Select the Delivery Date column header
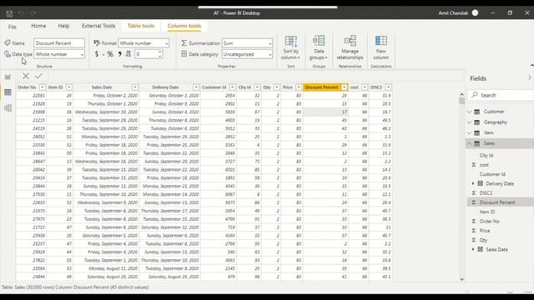The image size is (534, 300). 165,87
